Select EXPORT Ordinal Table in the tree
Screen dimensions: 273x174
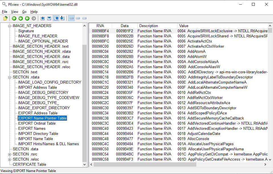(x=37, y=123)
